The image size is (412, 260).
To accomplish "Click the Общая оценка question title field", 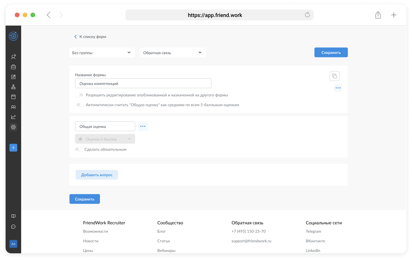I will [x=105, y=126].
